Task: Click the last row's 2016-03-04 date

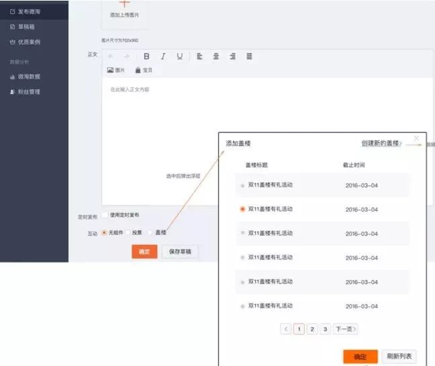Action: (x=362, y=306)
